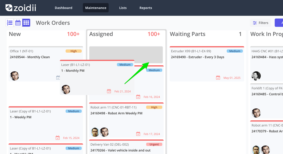Open the Dashboard menu

point(63,8)
